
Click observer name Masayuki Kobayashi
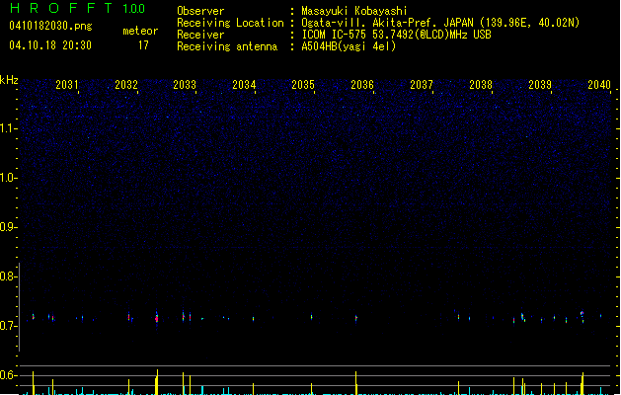(354, 11)
